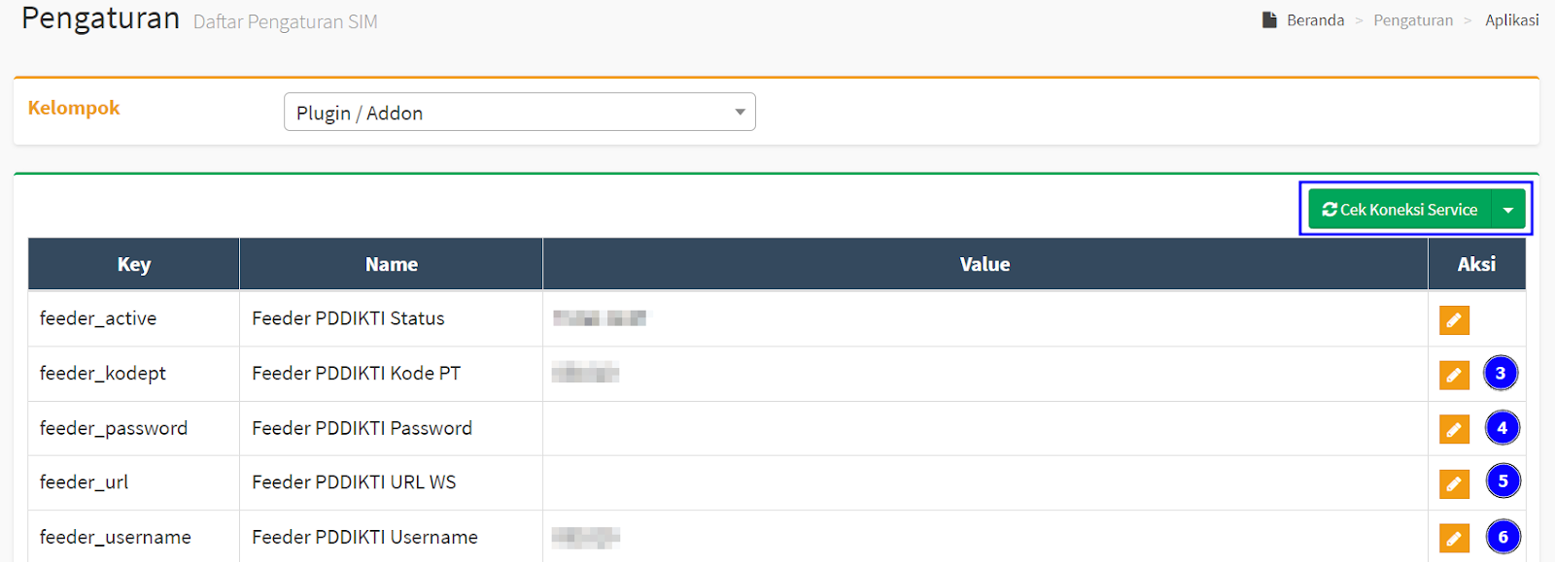Edit the feeder_username row pencil icon
This screenshot has height=562, width=1555.
point(1454,538)
